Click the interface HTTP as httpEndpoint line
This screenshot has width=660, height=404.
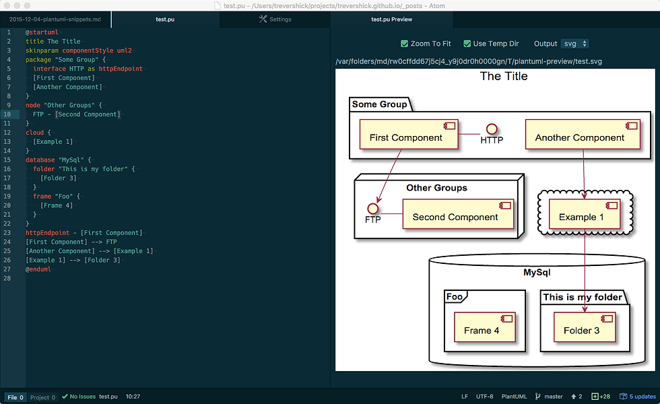(x=88, y=69)
